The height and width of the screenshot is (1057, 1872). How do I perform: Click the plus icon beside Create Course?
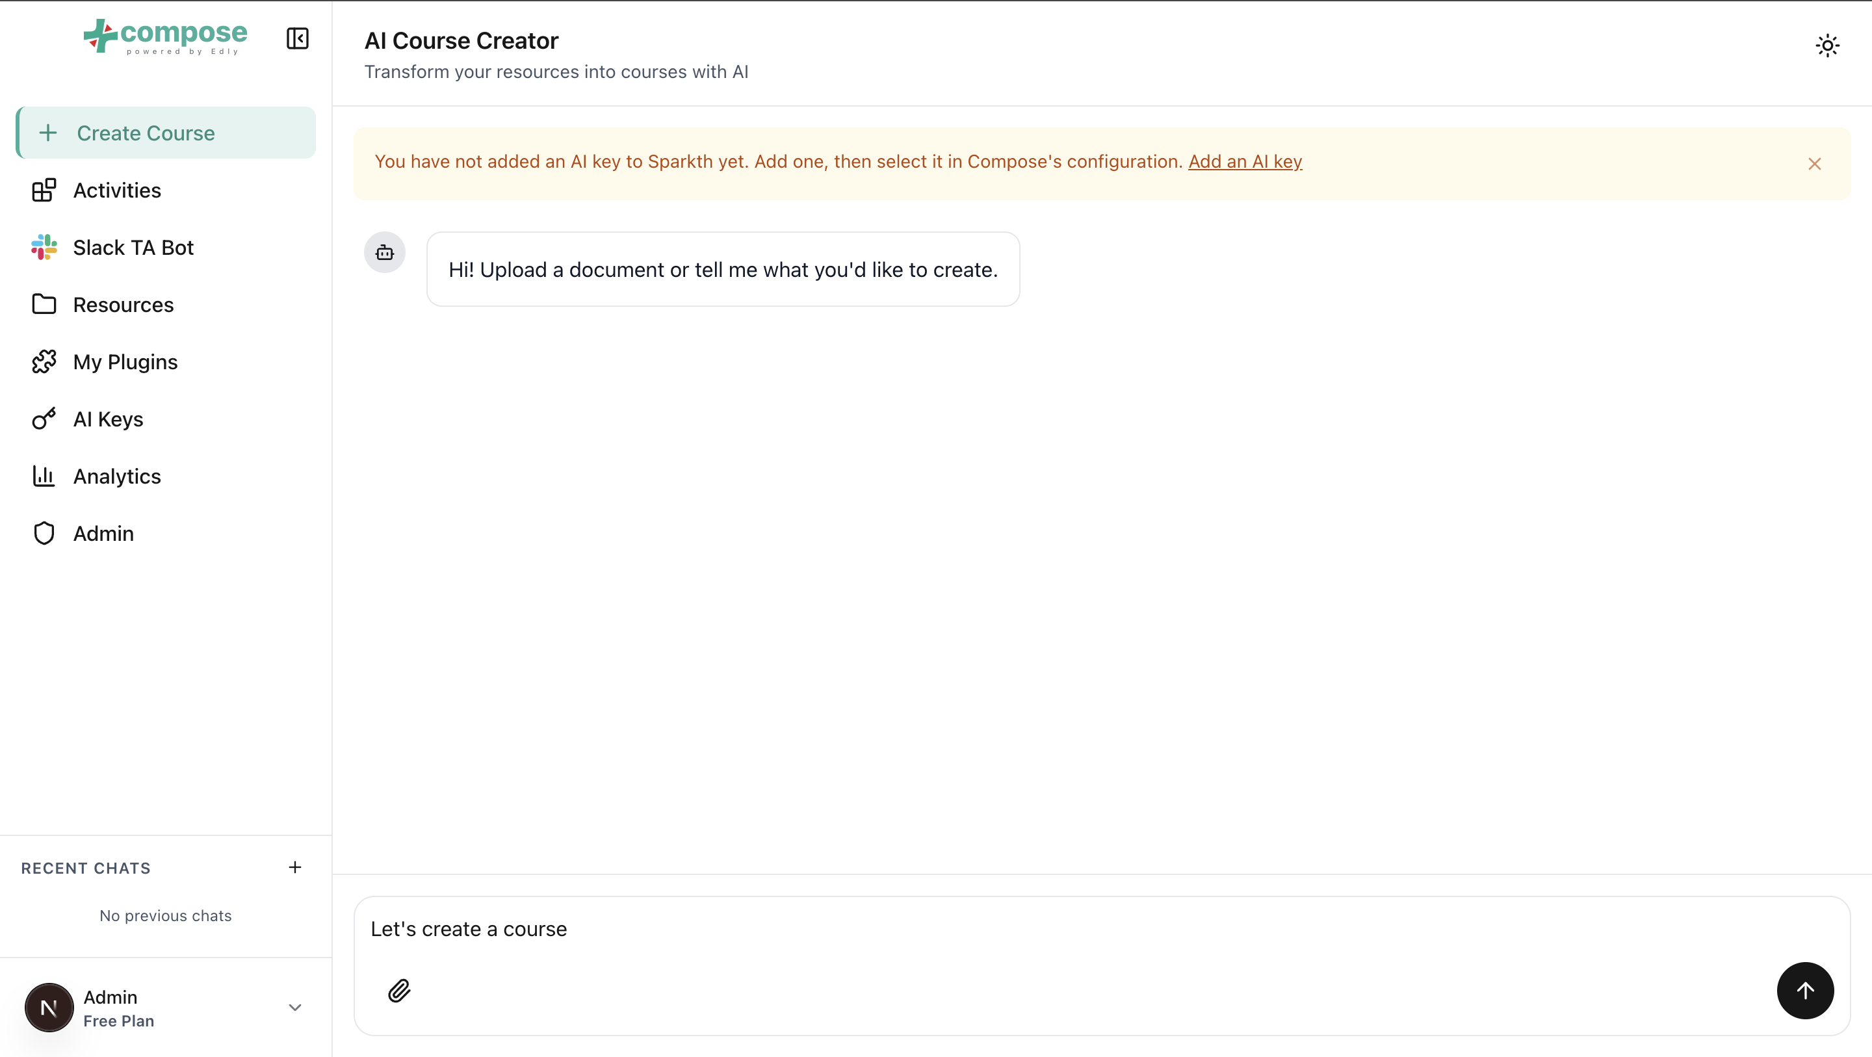point(48,133)
